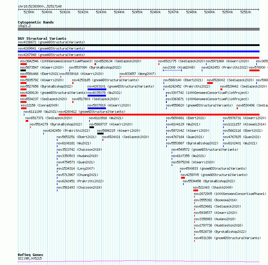
Task: Select esv3363671 PilotProject variant
Action: point(207,99)
